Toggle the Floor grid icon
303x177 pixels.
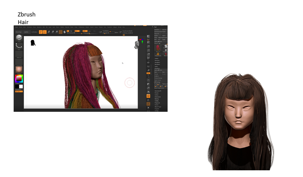pyautogui.click(x=148, y=62)
